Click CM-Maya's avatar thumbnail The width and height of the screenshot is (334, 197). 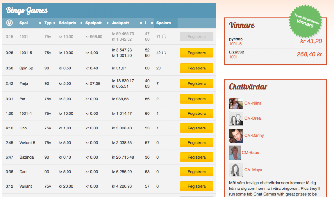point(235,170)
